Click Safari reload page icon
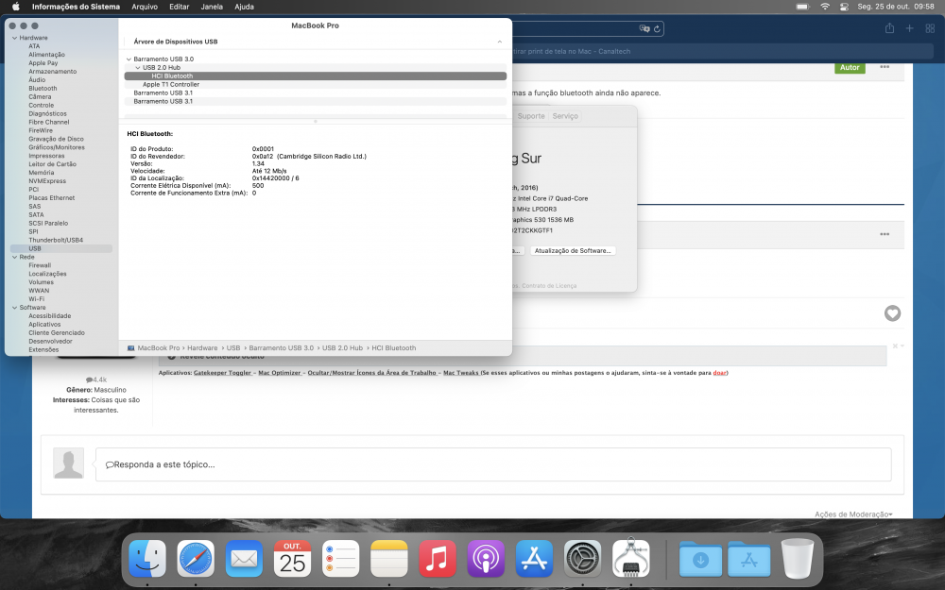 (657, 28)
